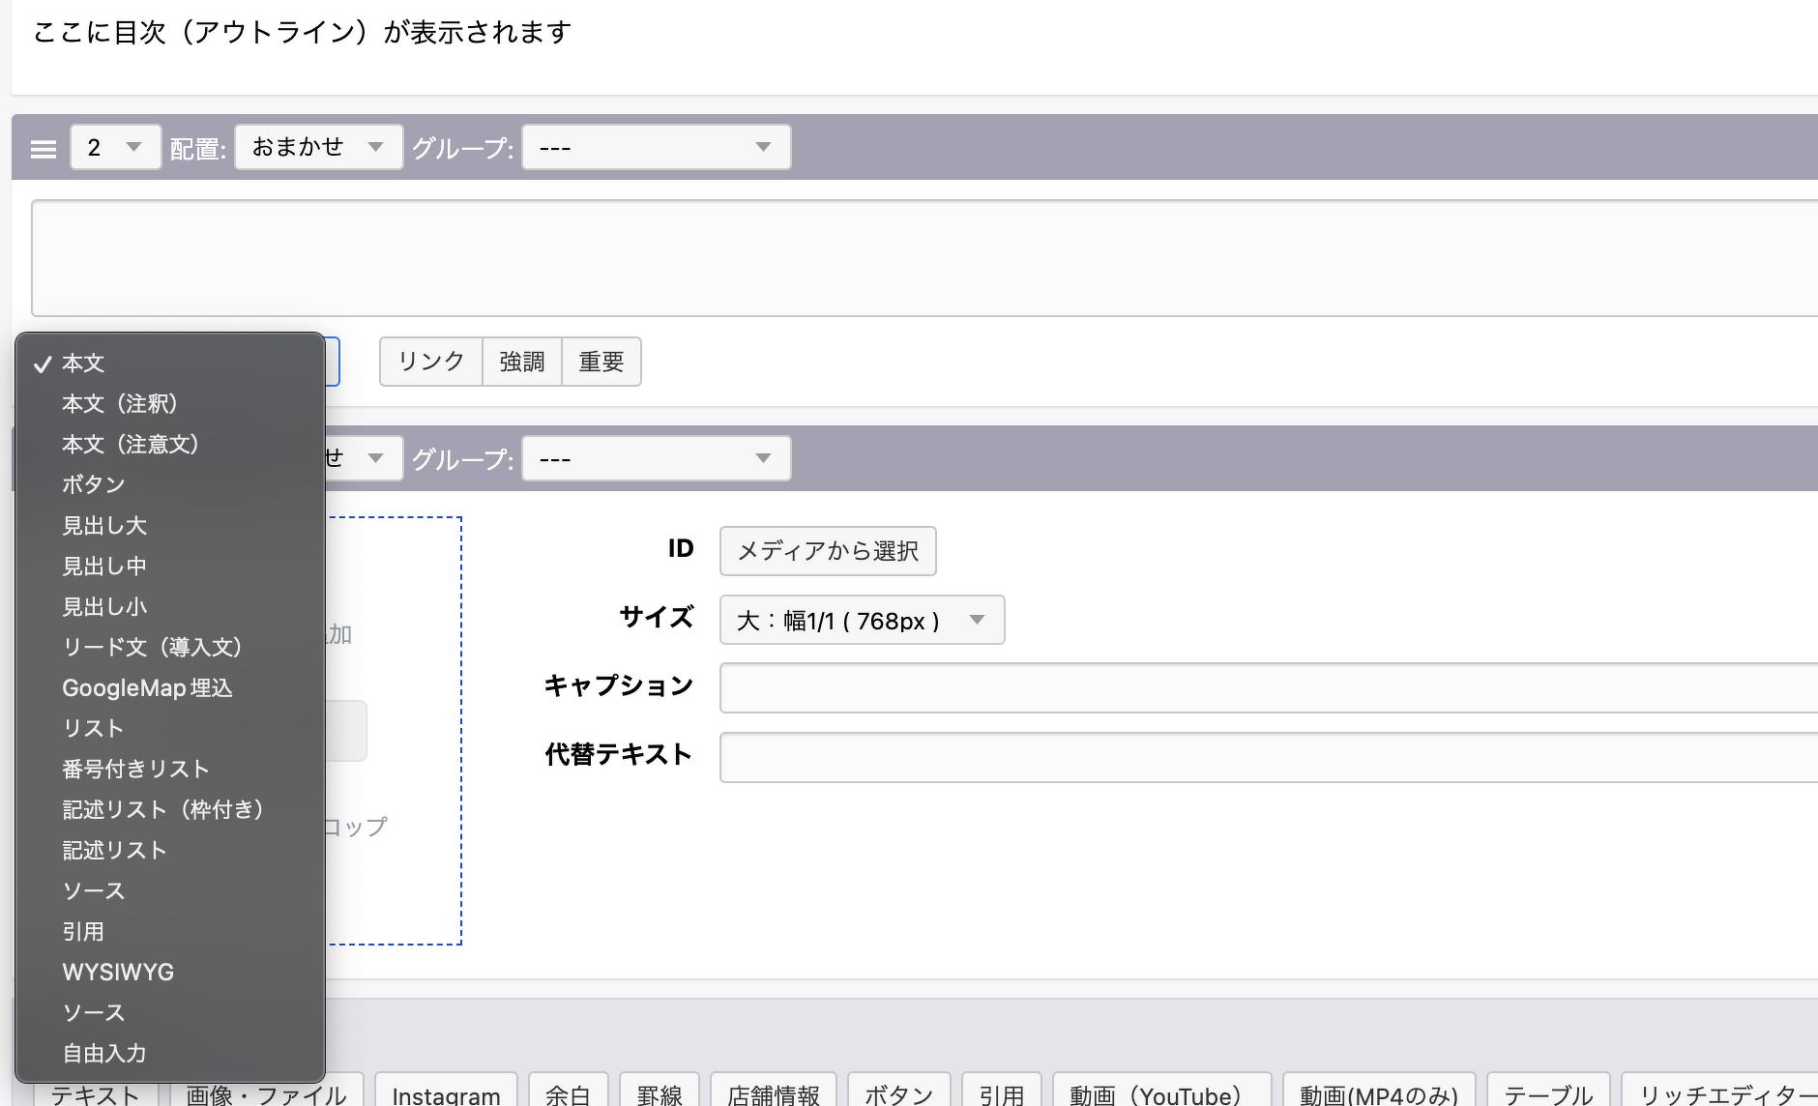The height and width of the screenshot is (1106, 1818).
Task: Click the hamburger drag handle icon
Action: [x=44, y=149]
